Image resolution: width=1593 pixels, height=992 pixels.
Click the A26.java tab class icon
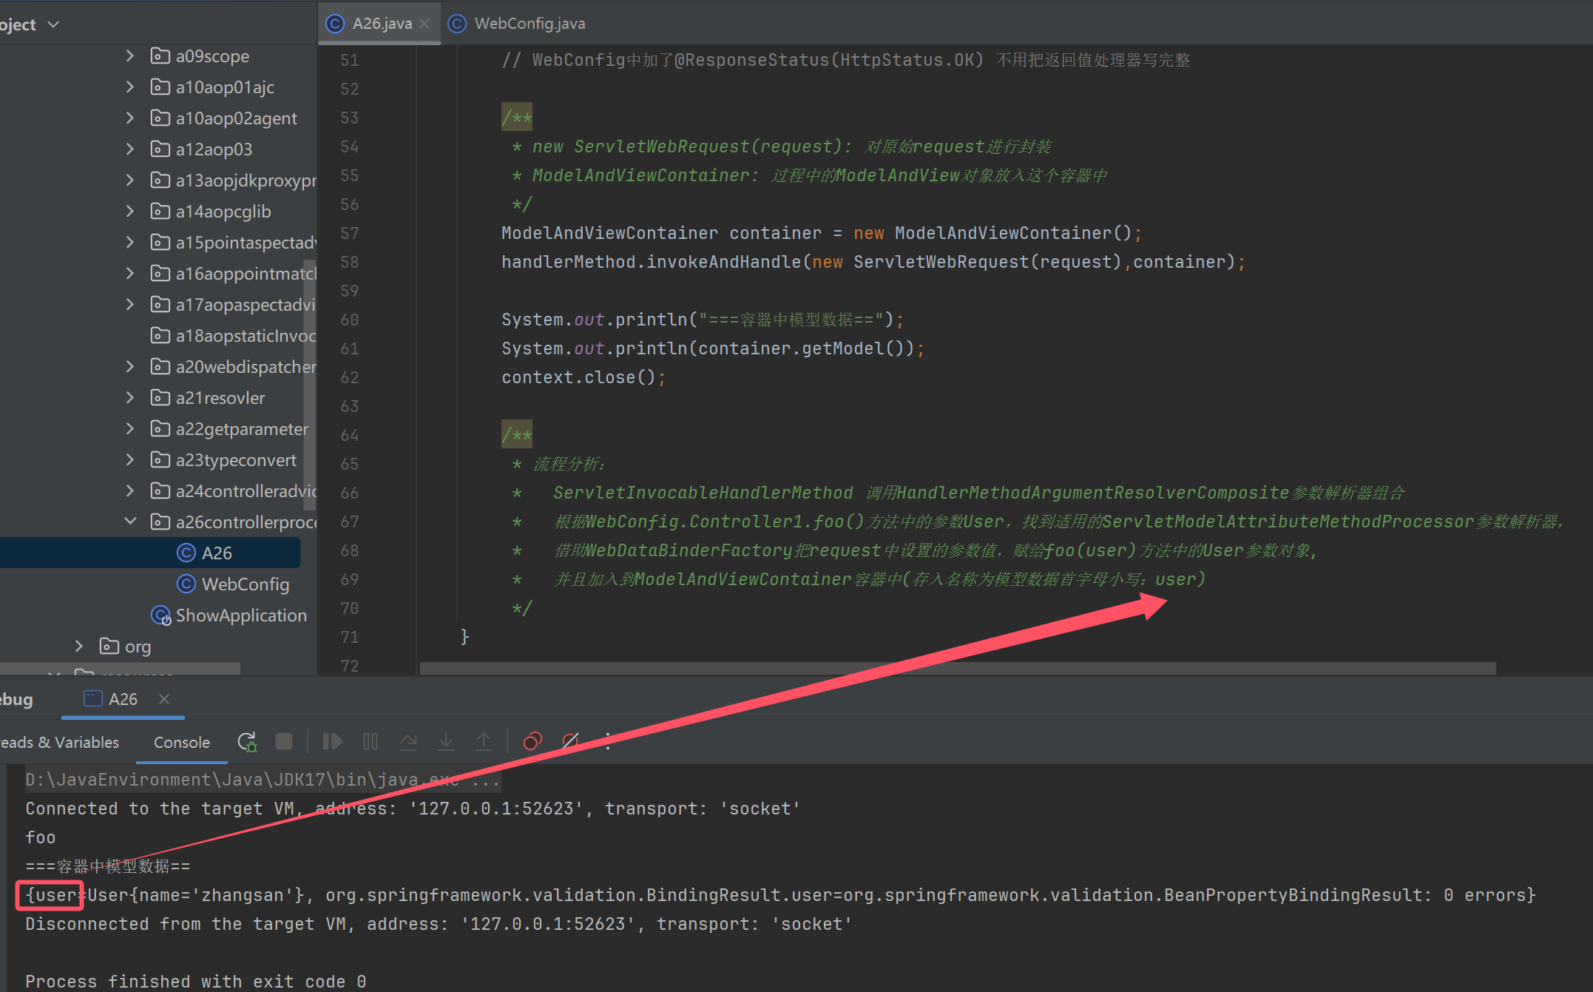(335, 24)
